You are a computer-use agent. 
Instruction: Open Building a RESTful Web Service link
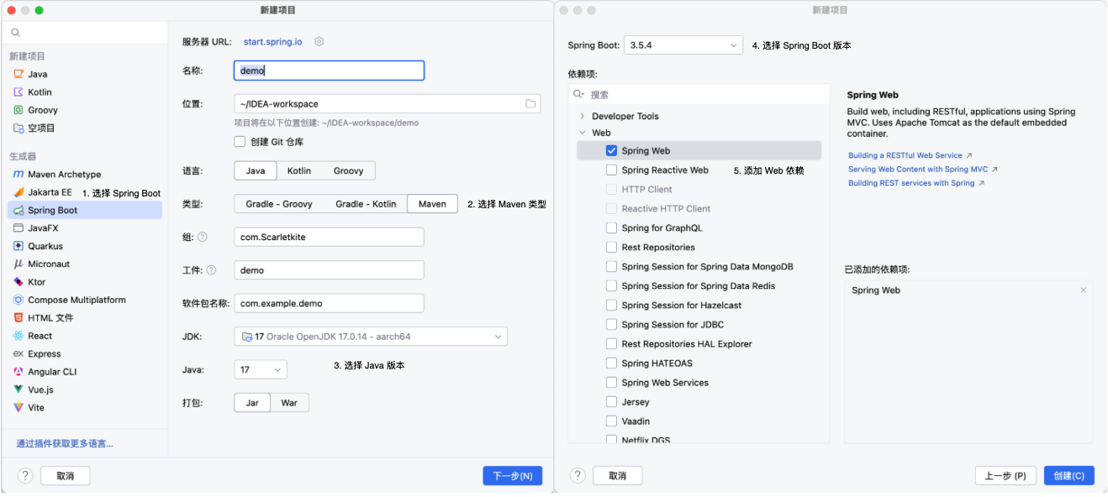point(905,155)
